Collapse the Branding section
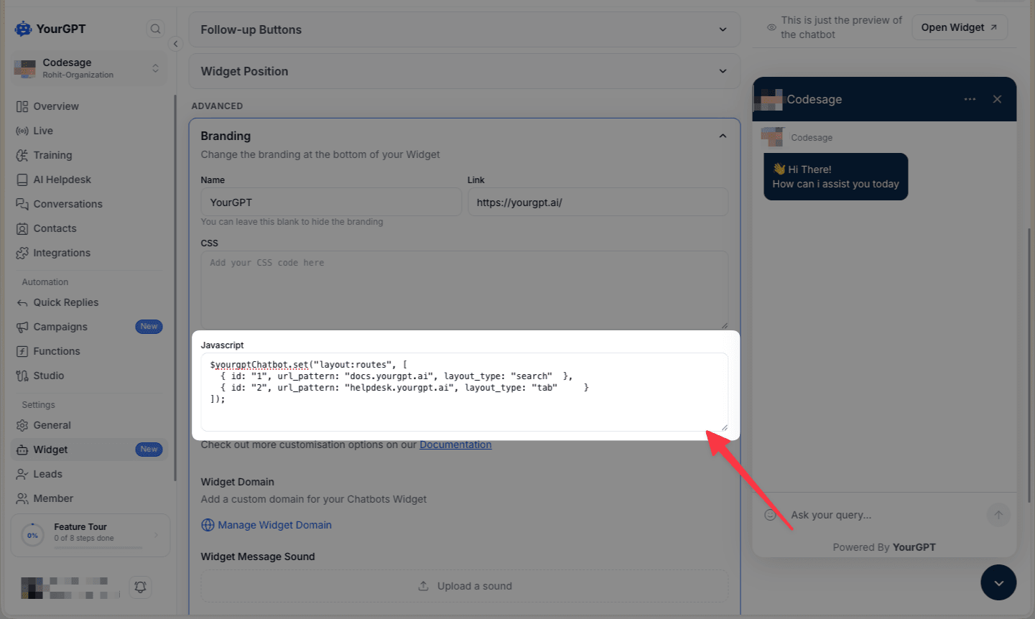This screenshot has width=1035, height=619. 723,134
